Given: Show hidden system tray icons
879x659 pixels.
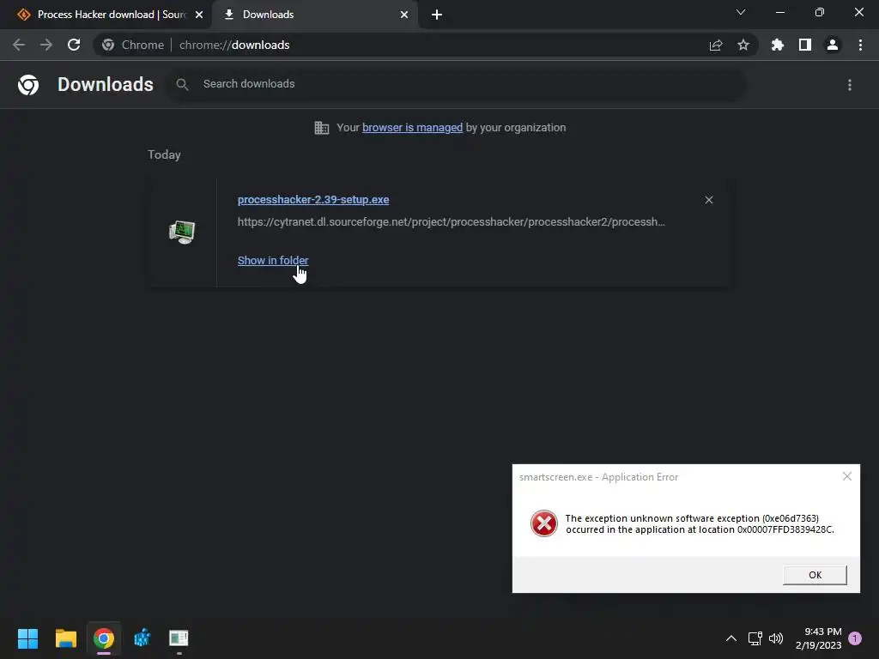Looking at the screenshot, I should pyautogui.click(x=731, y=638).
